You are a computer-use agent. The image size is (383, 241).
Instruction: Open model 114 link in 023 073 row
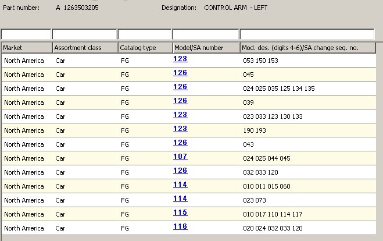coord(180,199)
